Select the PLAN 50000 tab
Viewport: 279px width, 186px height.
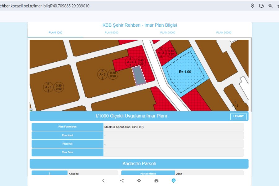(224, 33)
